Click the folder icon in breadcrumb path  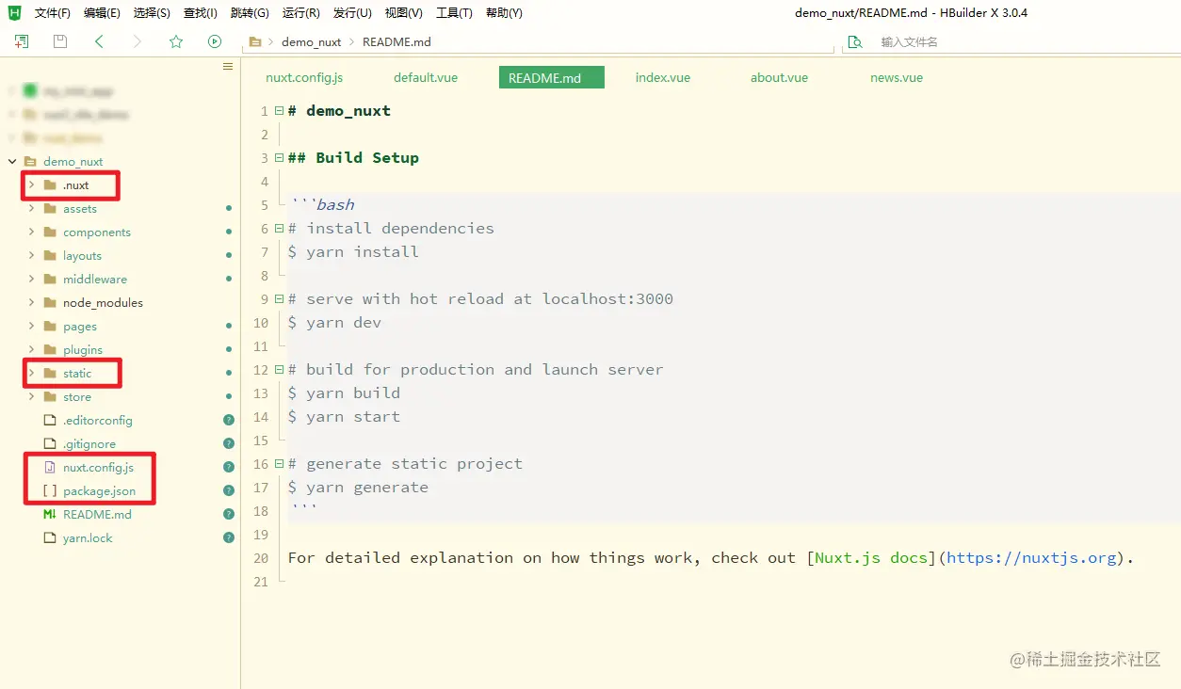click(x=255, y=41)
